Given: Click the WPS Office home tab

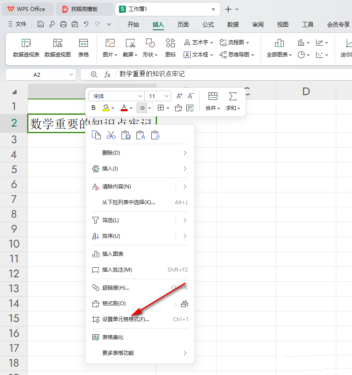Looking at the screenshot, I should click(28, 9).
